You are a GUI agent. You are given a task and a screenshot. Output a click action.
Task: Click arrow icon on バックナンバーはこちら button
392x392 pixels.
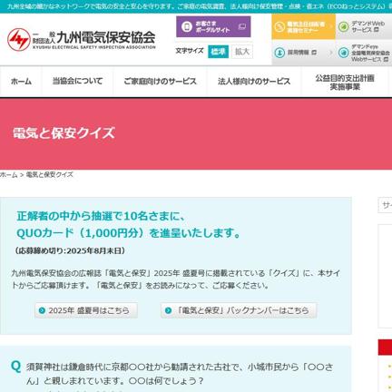coord(168,310)
